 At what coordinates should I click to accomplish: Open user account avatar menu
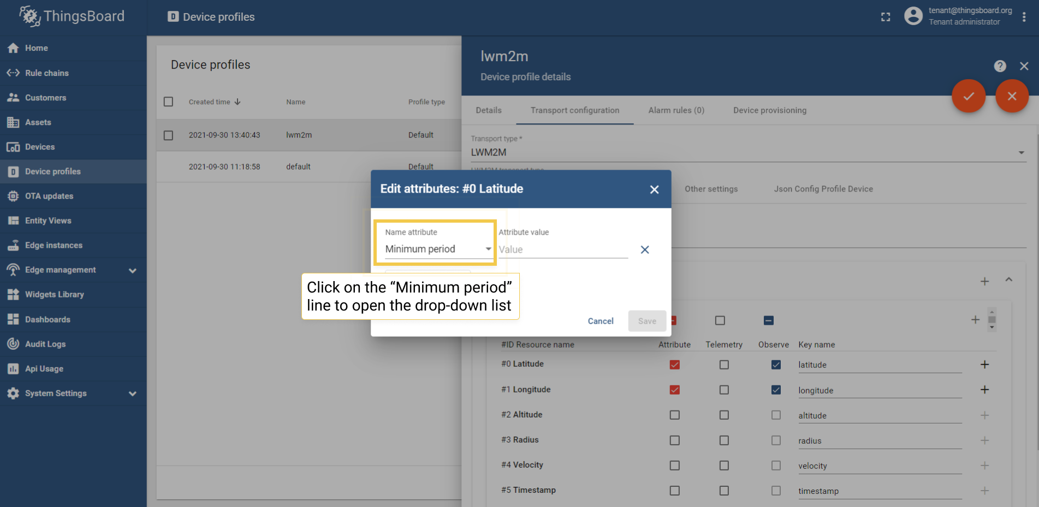[x=913, y=16]
